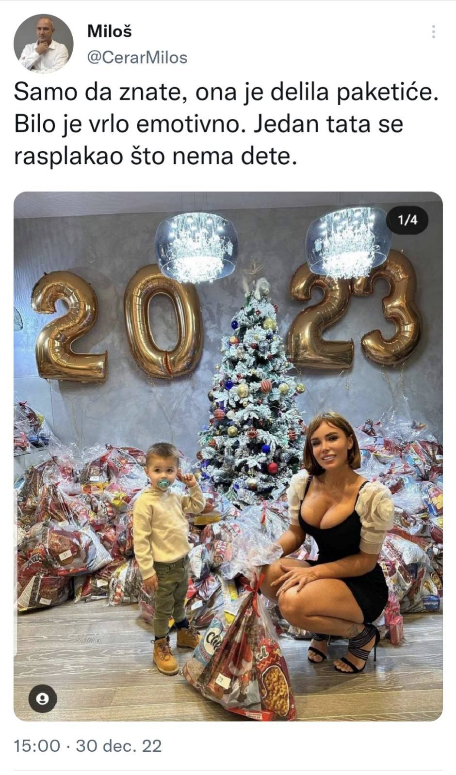Tap the 1/4 photo counter badge
This screenshot has height=775, width=456.
(x=407, y=220)
